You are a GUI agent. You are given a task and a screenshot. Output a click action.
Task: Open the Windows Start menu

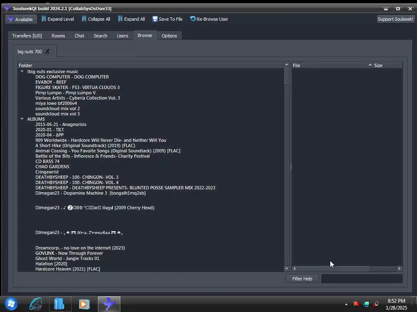click(11, 304)
